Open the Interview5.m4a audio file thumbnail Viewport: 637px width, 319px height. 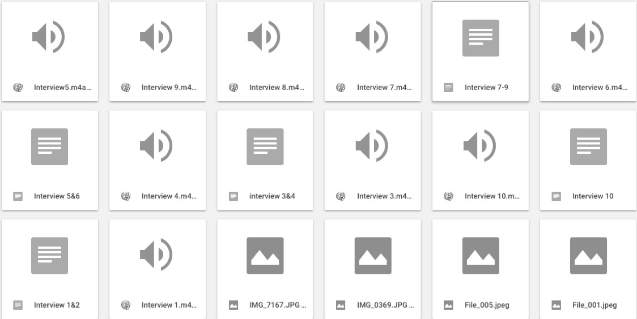(49, 38)
